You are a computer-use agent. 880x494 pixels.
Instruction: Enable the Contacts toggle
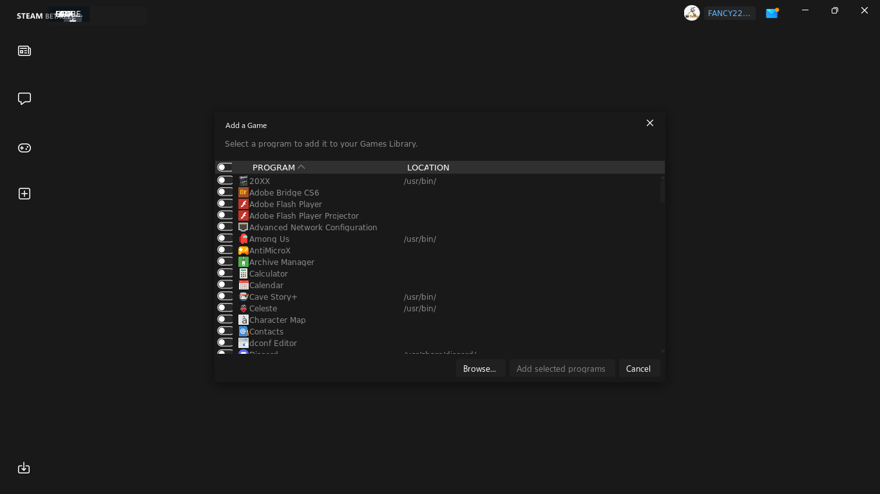225,331
